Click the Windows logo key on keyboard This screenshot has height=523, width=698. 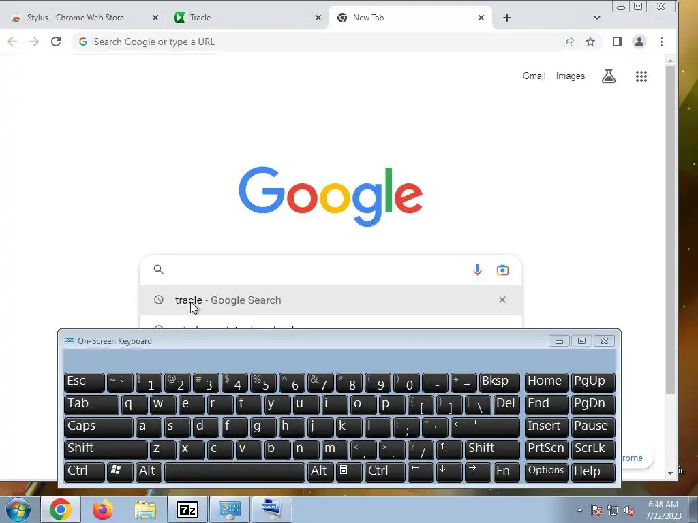click(x=120, y=472)
